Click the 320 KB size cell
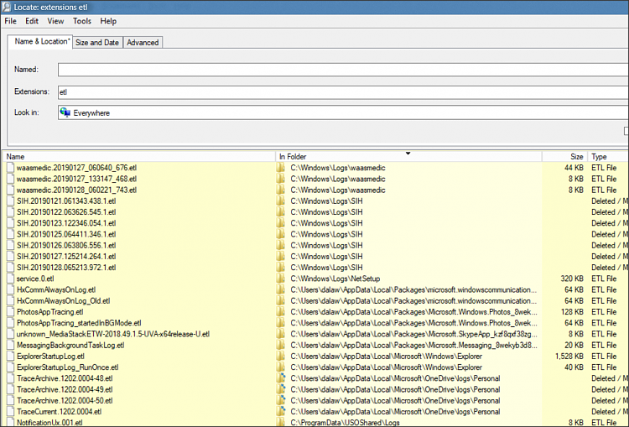The image size is (629, 427). [572, 279]
